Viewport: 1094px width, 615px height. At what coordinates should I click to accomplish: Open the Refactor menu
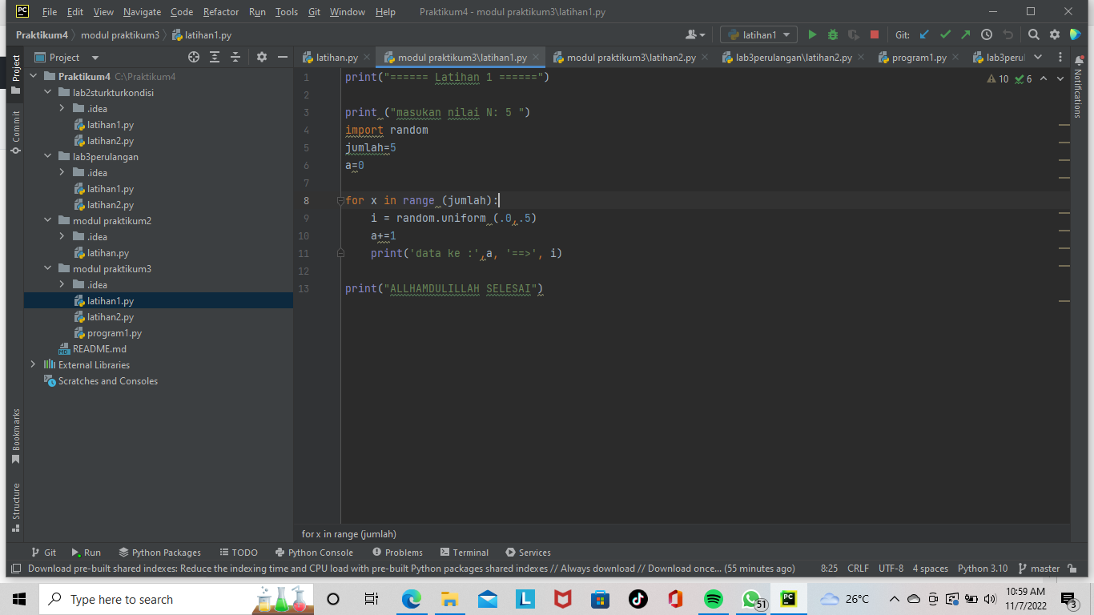click(x=220, y=11)
